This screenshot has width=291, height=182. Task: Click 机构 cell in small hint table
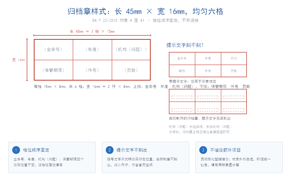pos(234,58)
